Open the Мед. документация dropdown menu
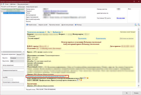The image size is (141, 95). tap(23, 4)
